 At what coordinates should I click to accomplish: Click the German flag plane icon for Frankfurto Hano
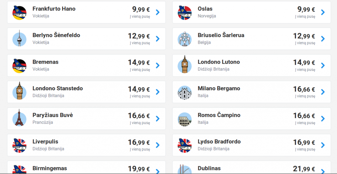pos(19,13)
